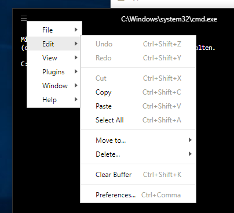Select the Edit menu entry
The height and width of the screenshot is (213, 234).
(x=53, y=44)
